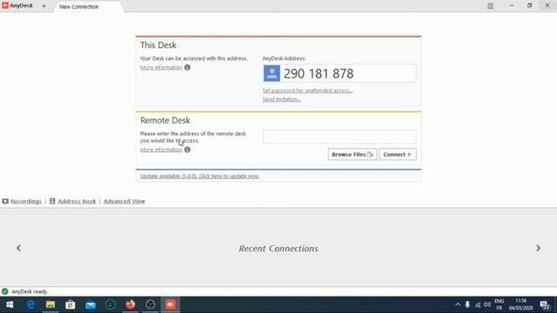Click the AnyDesk taskbar icon
557x313 pixels.
click(x=171, y=305)
